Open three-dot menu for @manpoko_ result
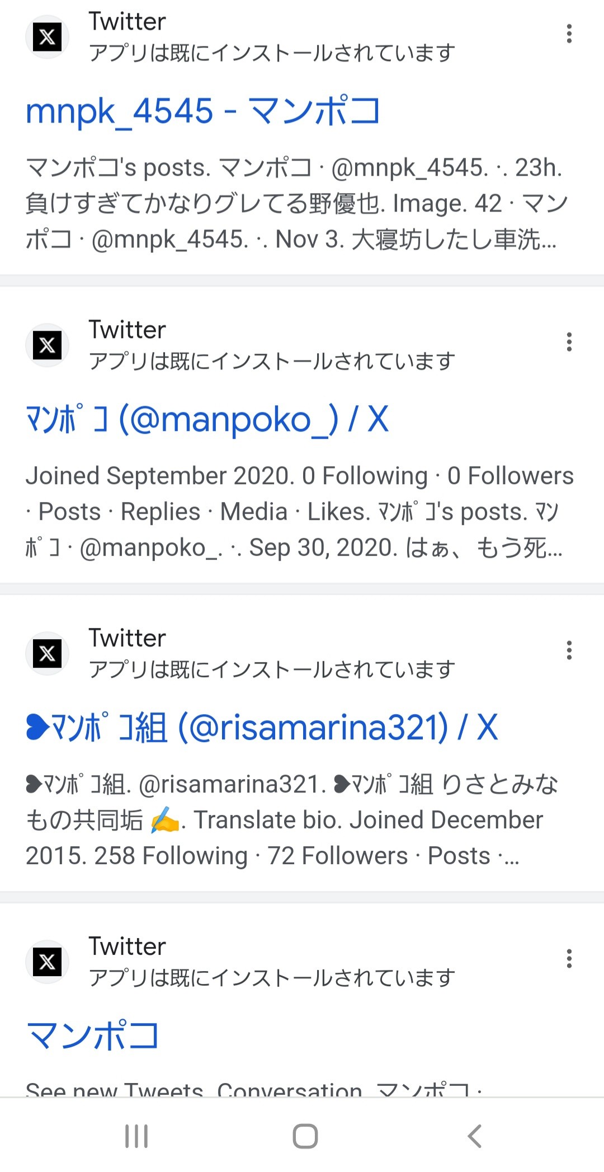This screenshot has height=1172, width=604. pyautogui.click(x=569, y=342)
